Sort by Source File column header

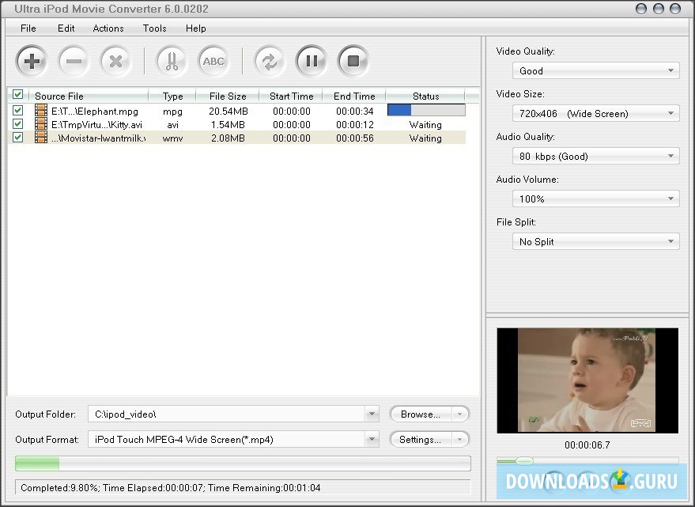[x=89, y=96]
